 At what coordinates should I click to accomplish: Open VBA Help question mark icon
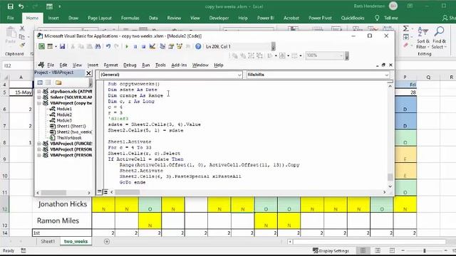coord(198,46)
